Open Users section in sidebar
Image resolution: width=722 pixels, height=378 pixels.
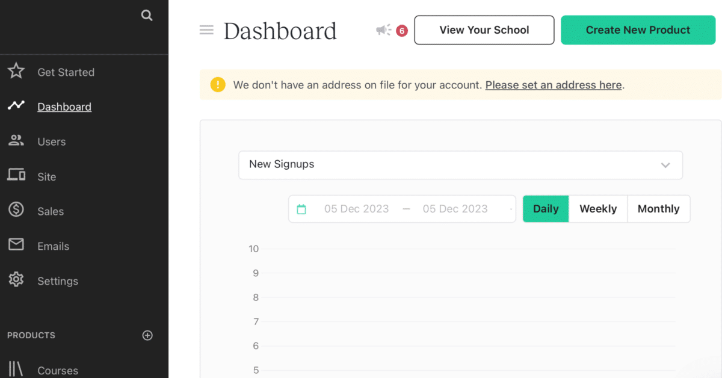[51, 142]
